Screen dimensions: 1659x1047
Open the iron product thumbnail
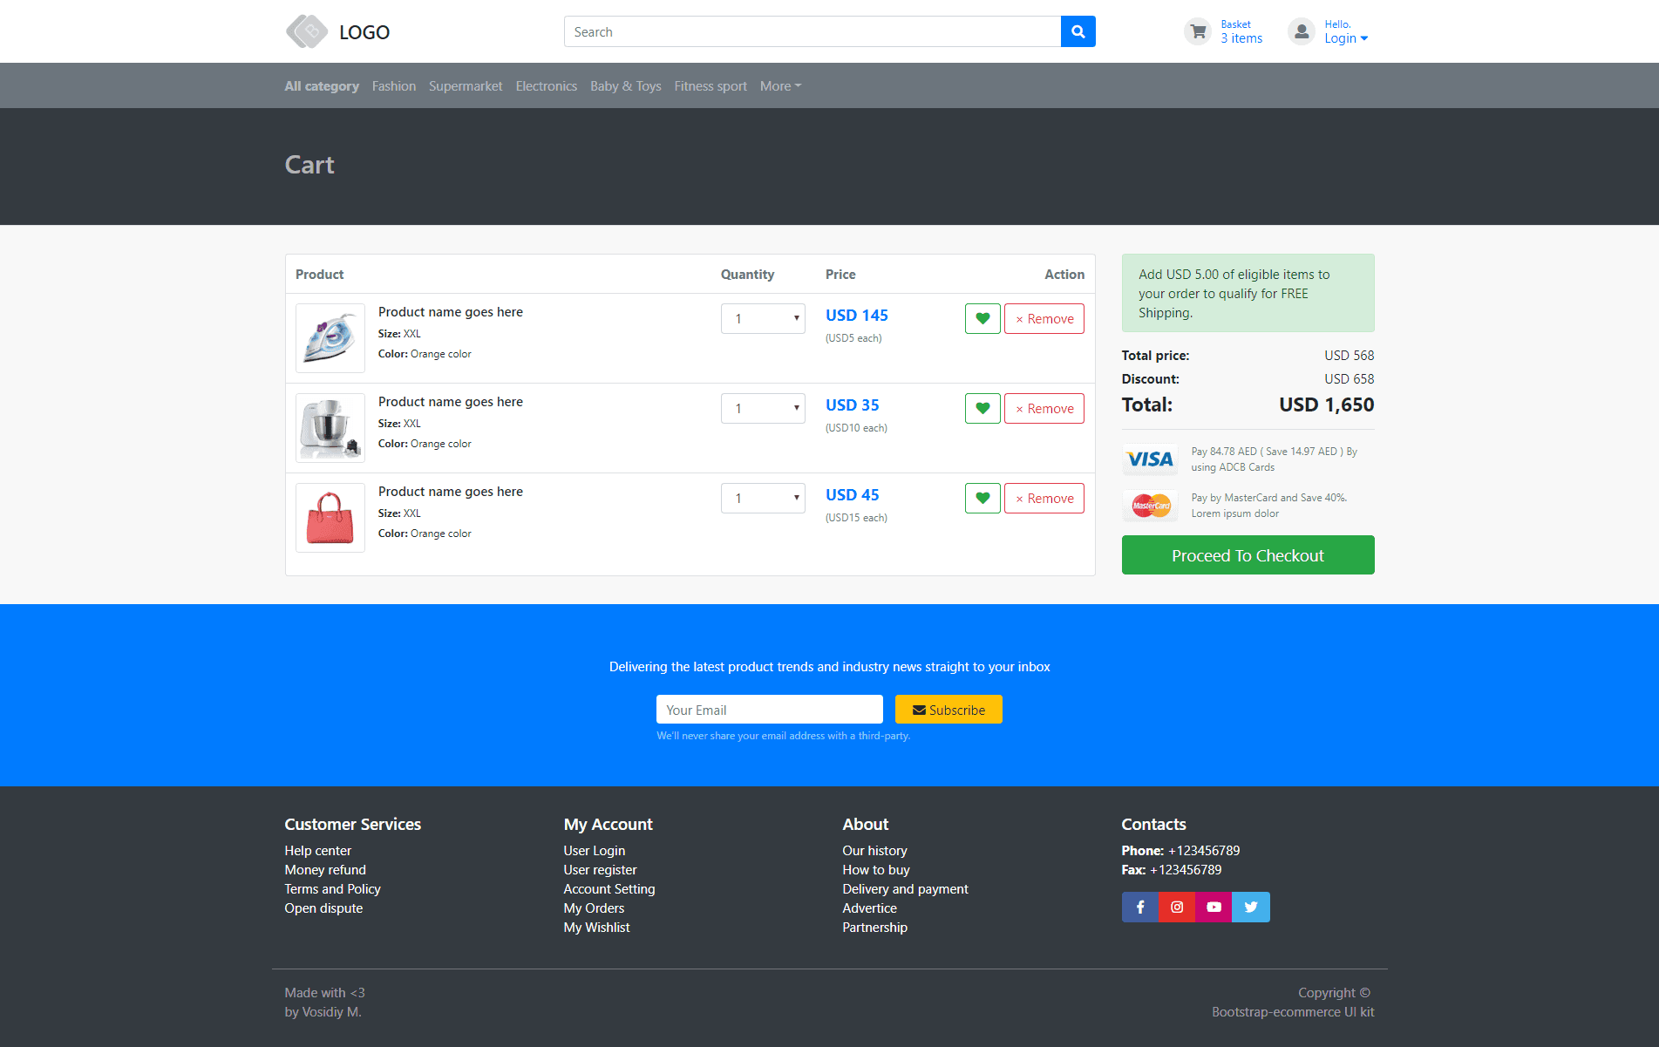pyautogui.click(x=330, y=338)
